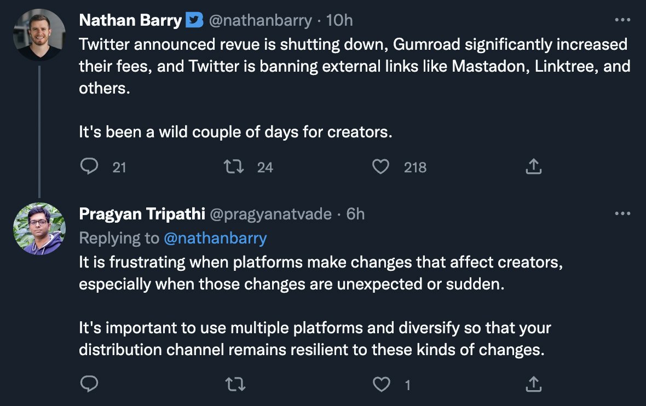Viewport: 646px width, 406px height.
Task: Click the Pragyan Tripathi display name
Action: pyautogui.click(x=142, y=214)
